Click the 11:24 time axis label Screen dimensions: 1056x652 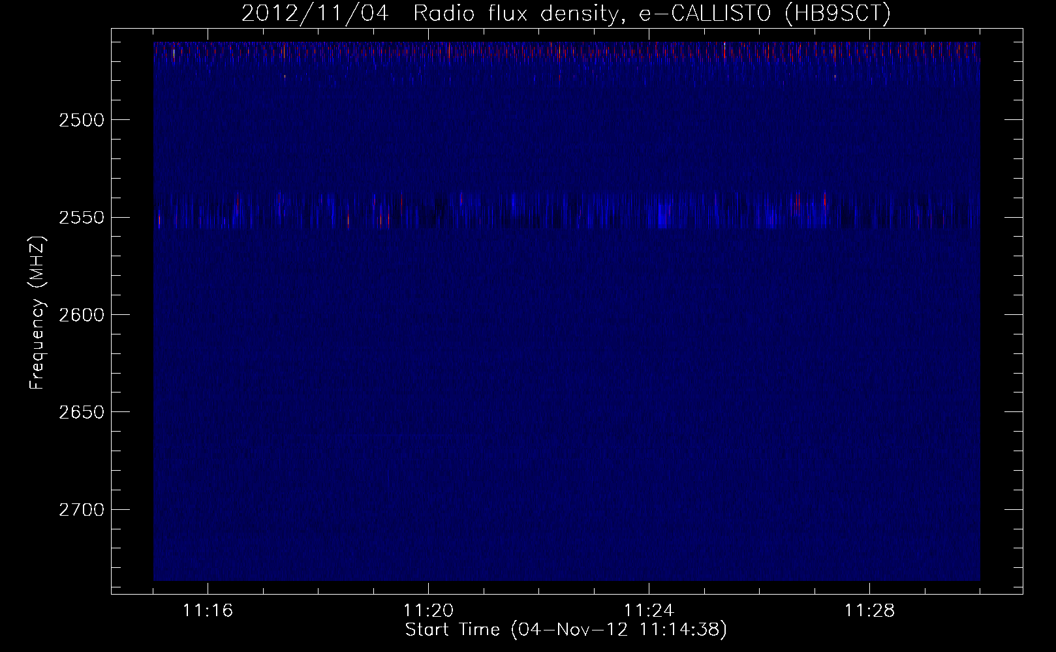tap(649, 611)
